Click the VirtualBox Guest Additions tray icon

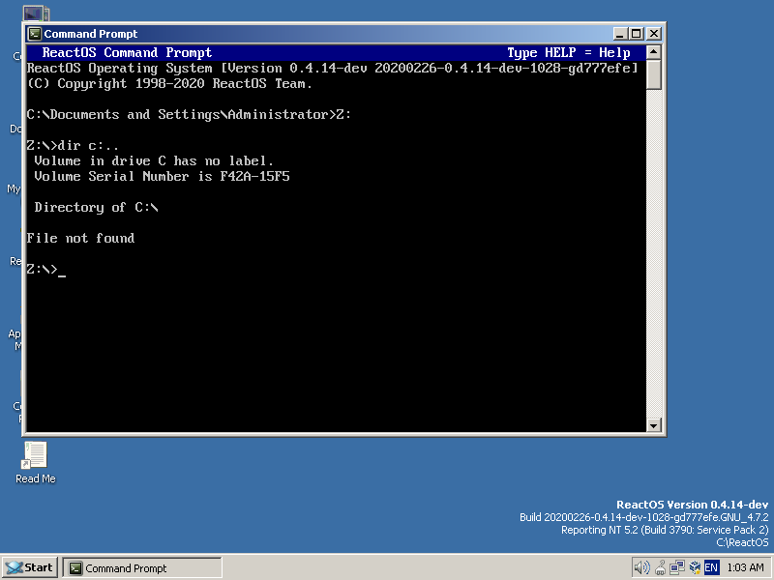[x=695, y=567]
